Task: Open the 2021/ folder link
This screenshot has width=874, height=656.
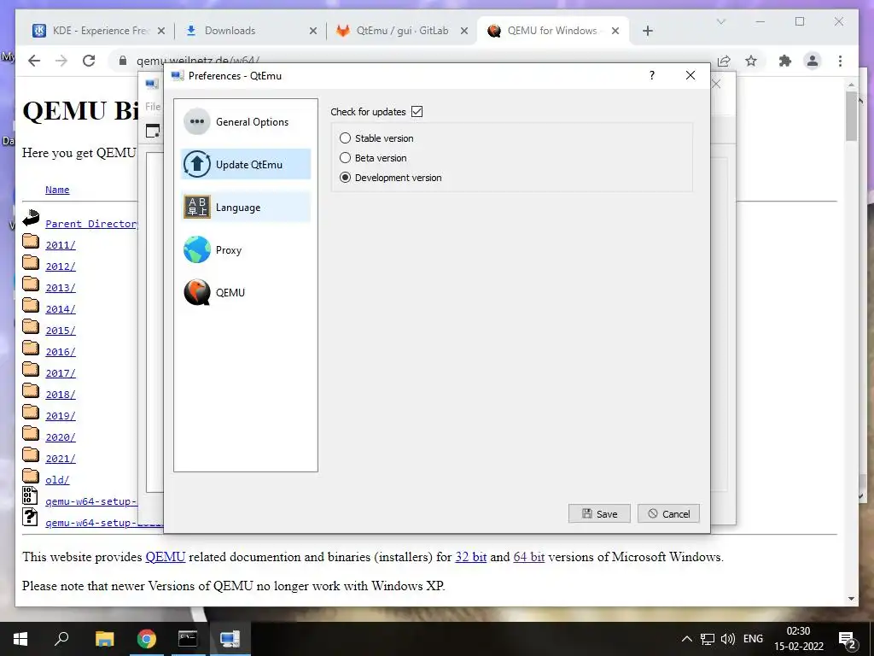Action: point(61,459)
